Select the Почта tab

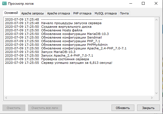124,13
